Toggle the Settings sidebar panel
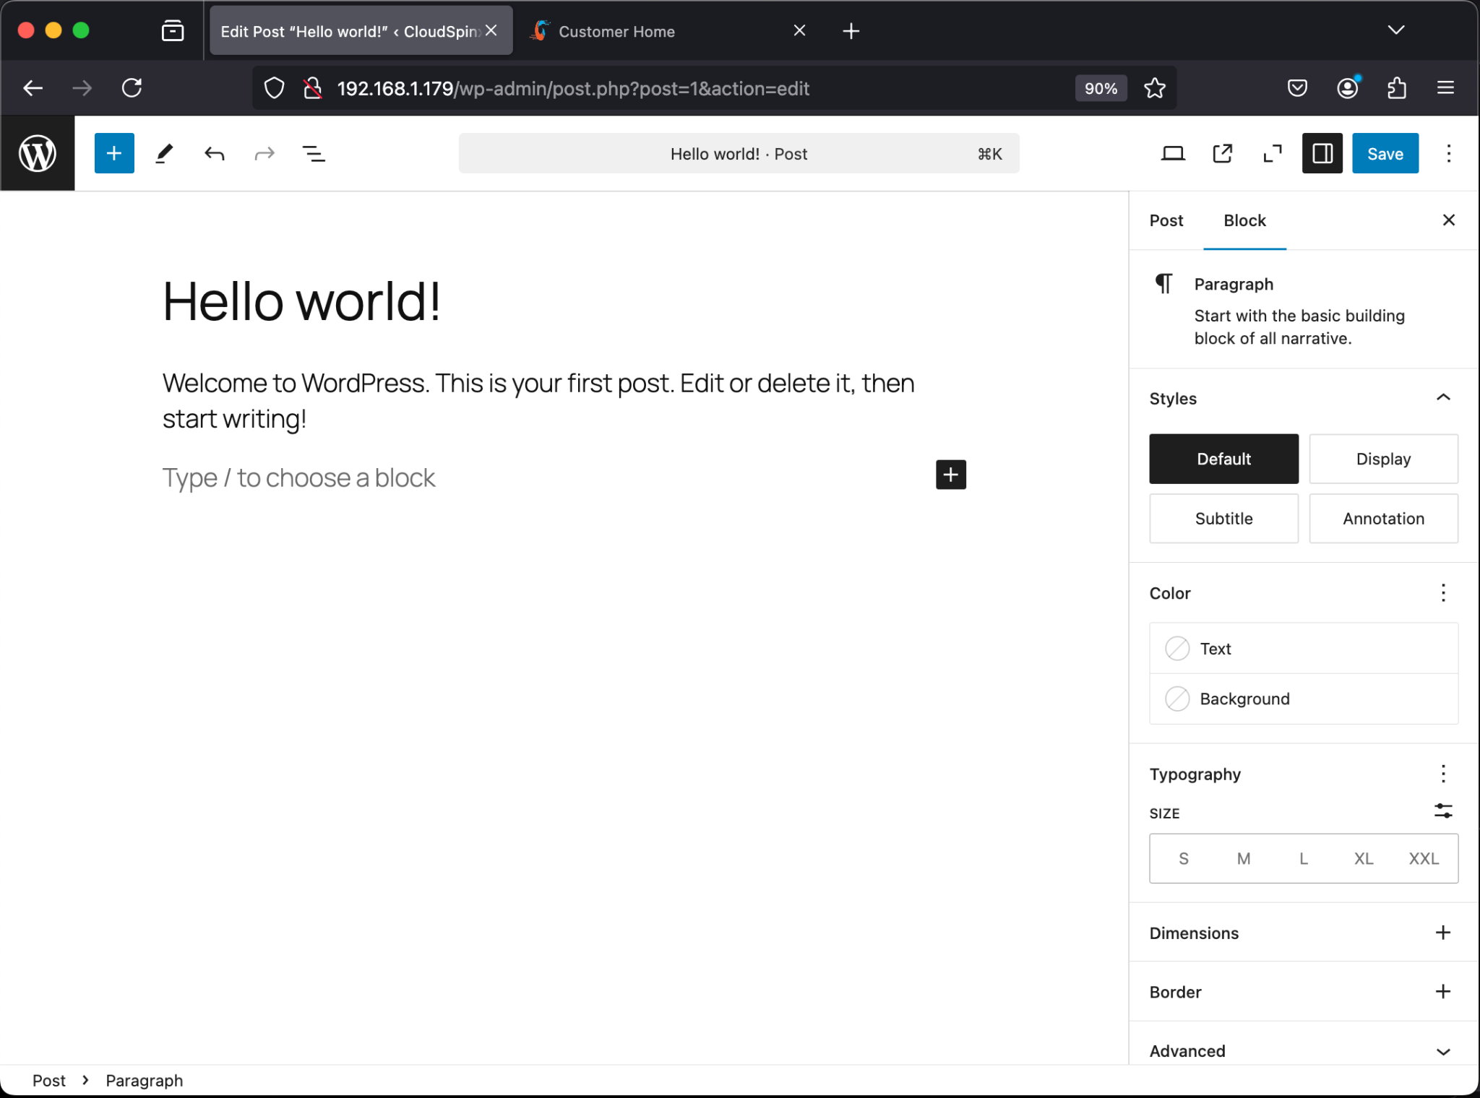The width and height of the screenshot is (1480, 1098). (1322, 153)
